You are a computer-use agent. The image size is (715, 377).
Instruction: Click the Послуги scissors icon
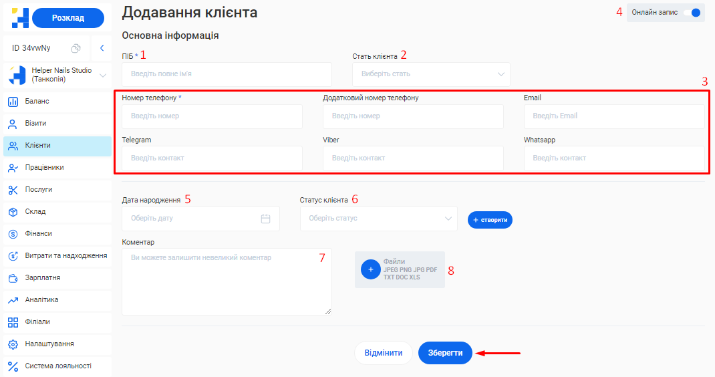tap(13, 190)
